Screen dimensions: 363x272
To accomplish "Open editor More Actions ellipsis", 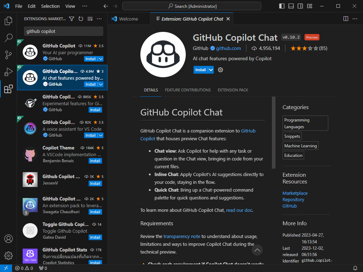I will 355,19.
